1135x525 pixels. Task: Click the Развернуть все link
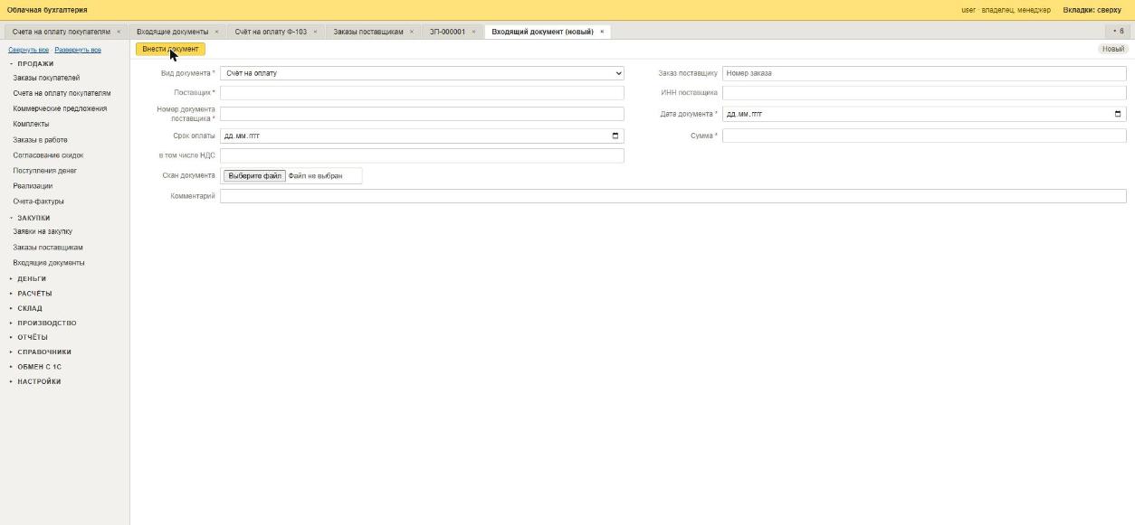click(78, 50)
